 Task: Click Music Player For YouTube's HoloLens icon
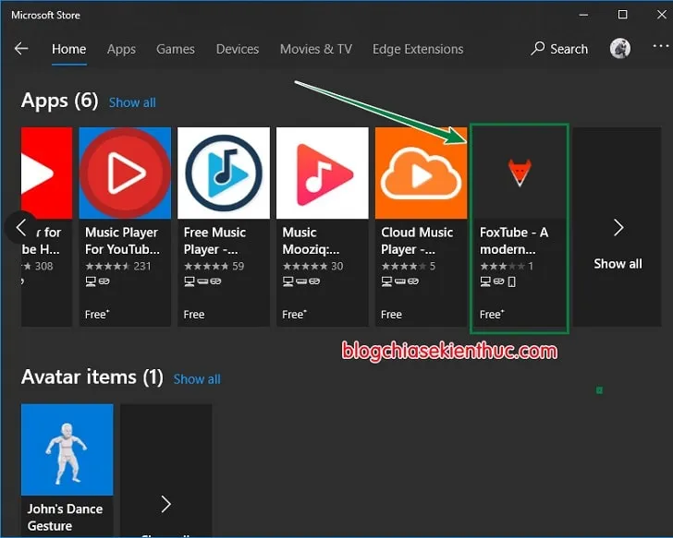(104, 281)
